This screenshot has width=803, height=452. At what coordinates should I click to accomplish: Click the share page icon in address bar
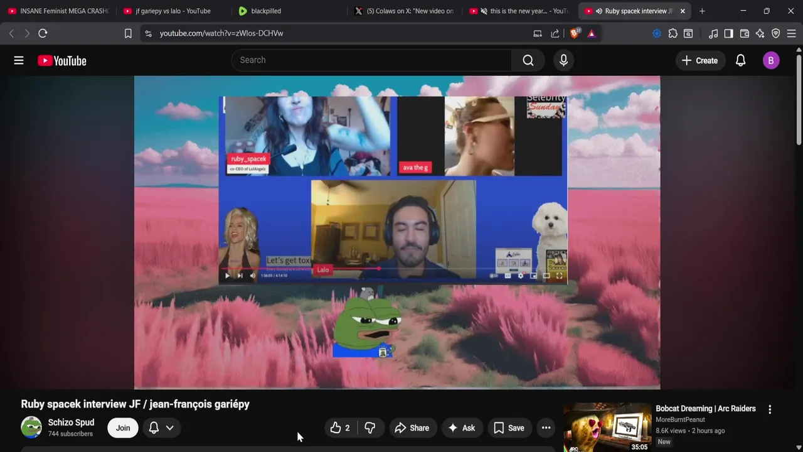(555, 33)
